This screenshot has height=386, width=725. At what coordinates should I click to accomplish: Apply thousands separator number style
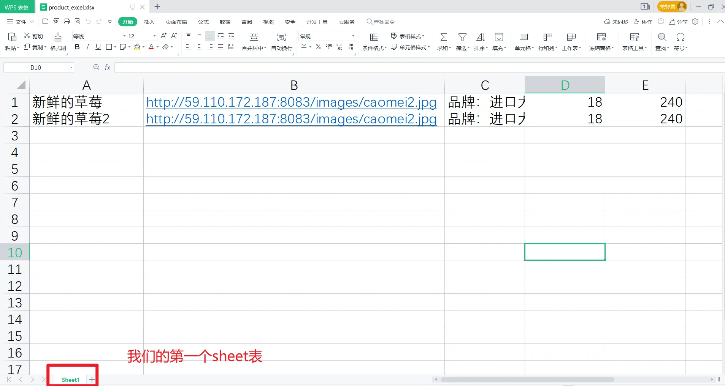point(329,47)
